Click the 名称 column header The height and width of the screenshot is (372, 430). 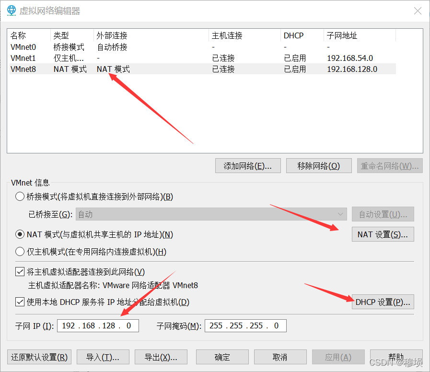[x=29, y=35]
